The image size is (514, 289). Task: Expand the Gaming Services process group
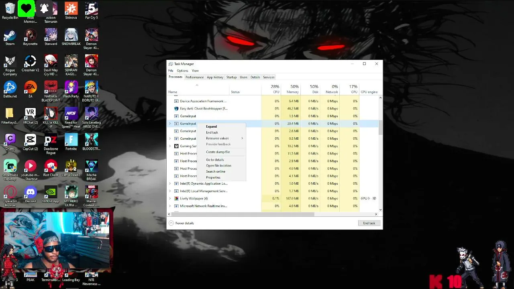pyautogui.click(x=170, y=146)
